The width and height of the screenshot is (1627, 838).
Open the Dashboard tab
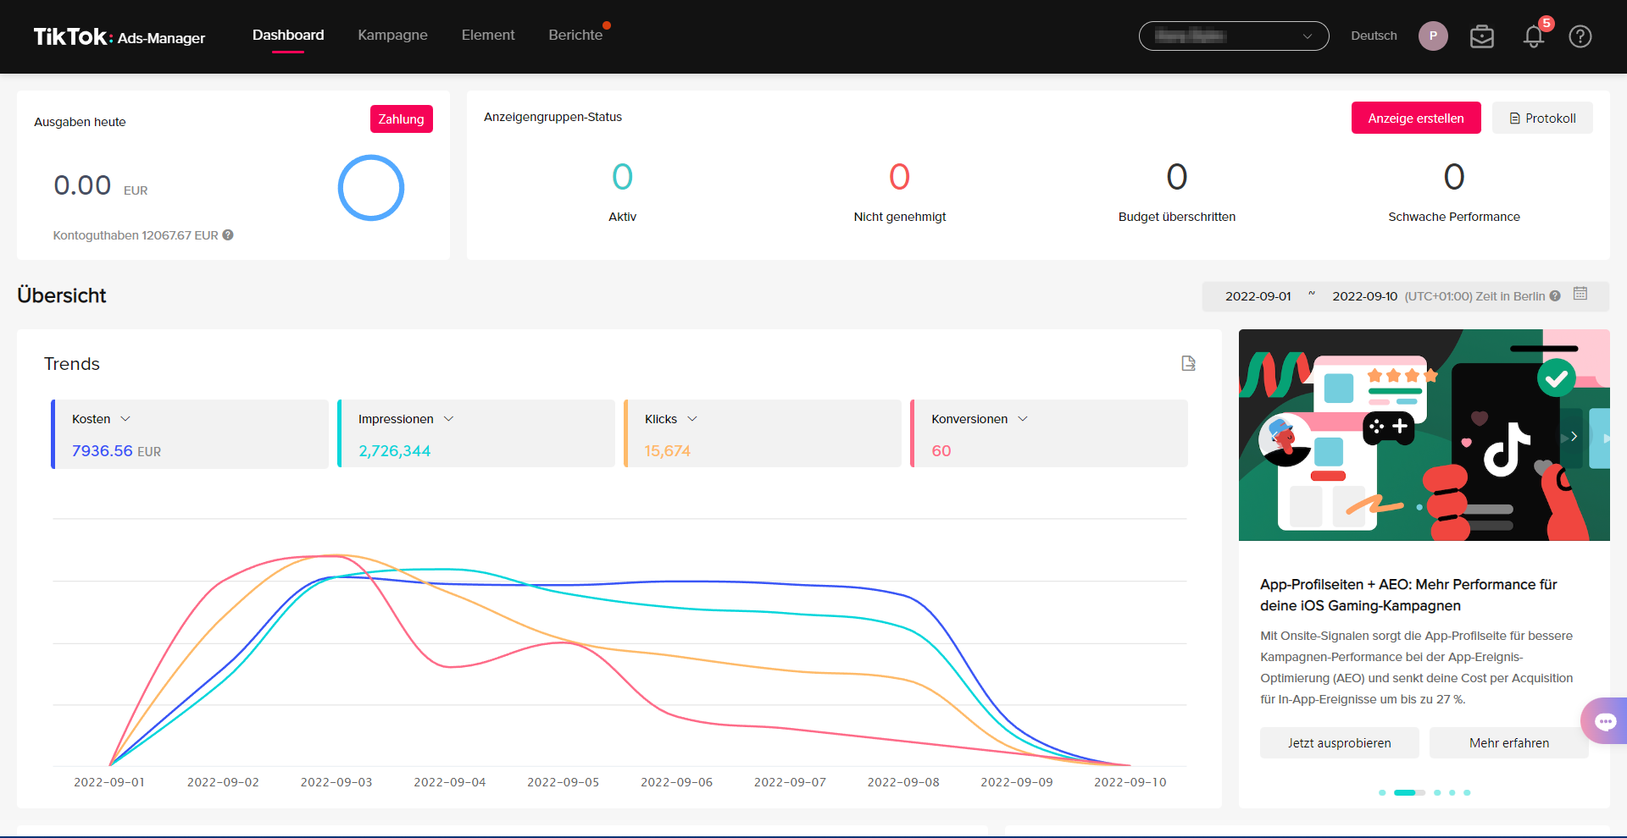tap(288, 36)
